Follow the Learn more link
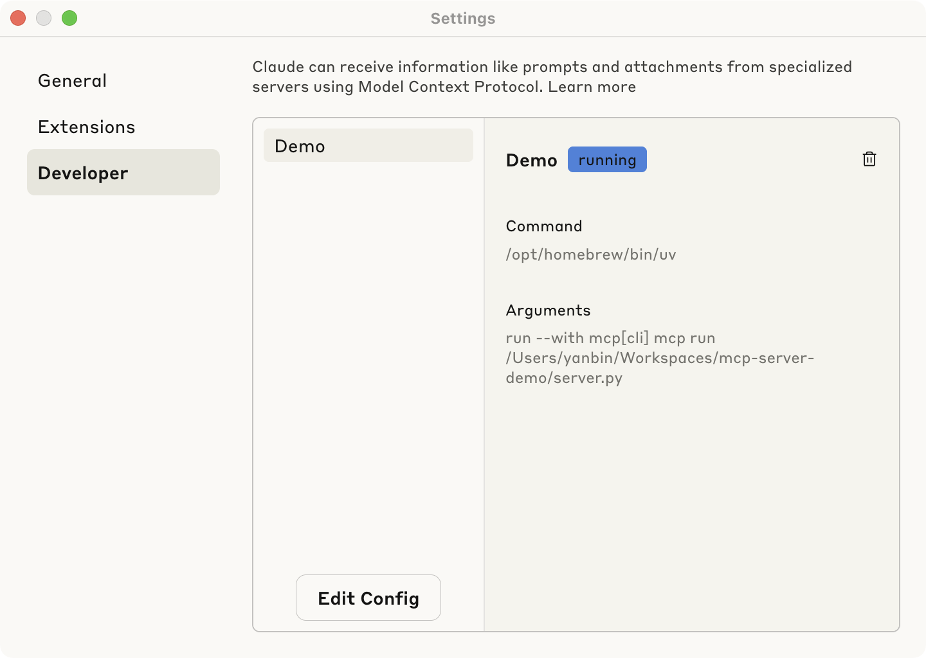Screen dimensions: 926x658 click(592, 87)
